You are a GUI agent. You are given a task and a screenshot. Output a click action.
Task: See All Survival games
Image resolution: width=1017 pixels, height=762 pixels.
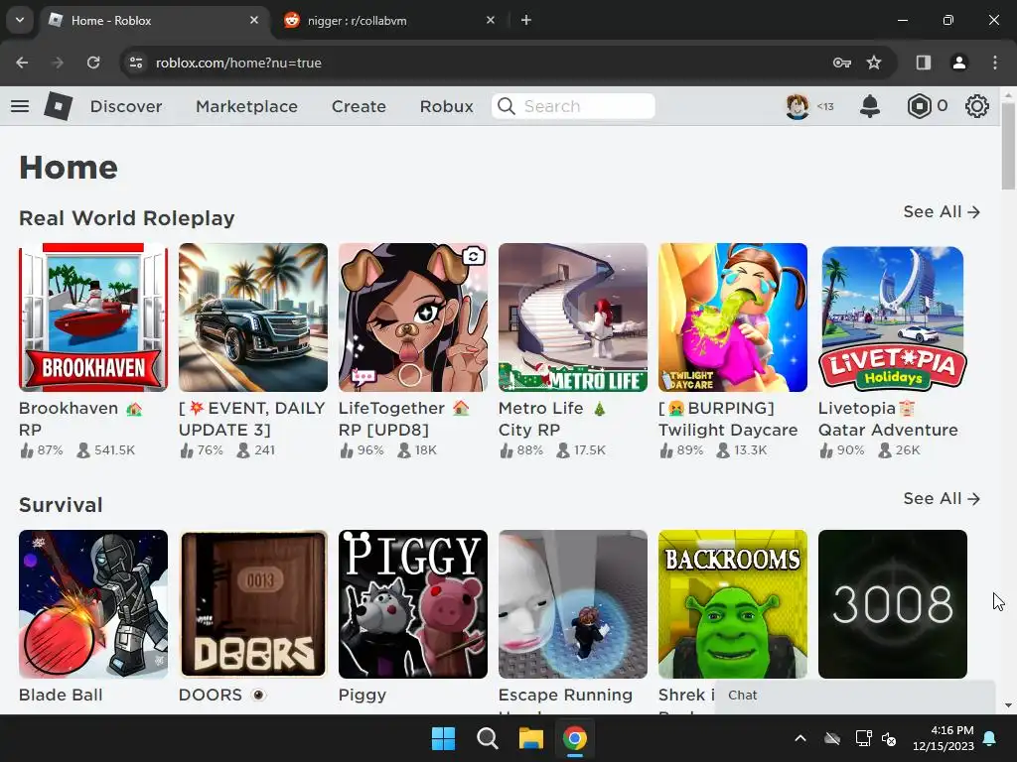(x=942, y=498)
